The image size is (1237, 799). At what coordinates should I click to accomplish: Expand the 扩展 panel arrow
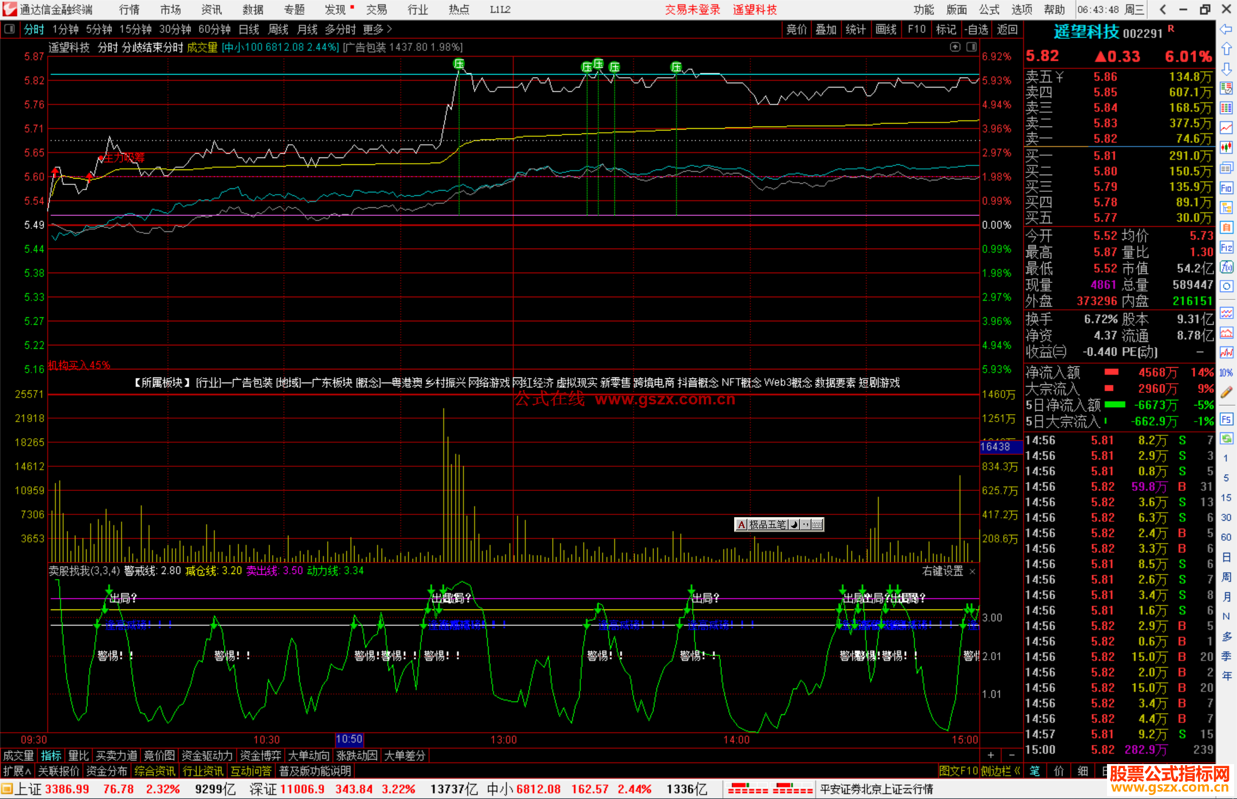17,771
